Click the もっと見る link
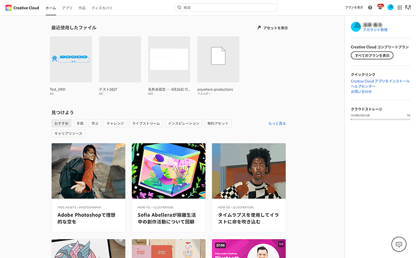 [277, 123]
